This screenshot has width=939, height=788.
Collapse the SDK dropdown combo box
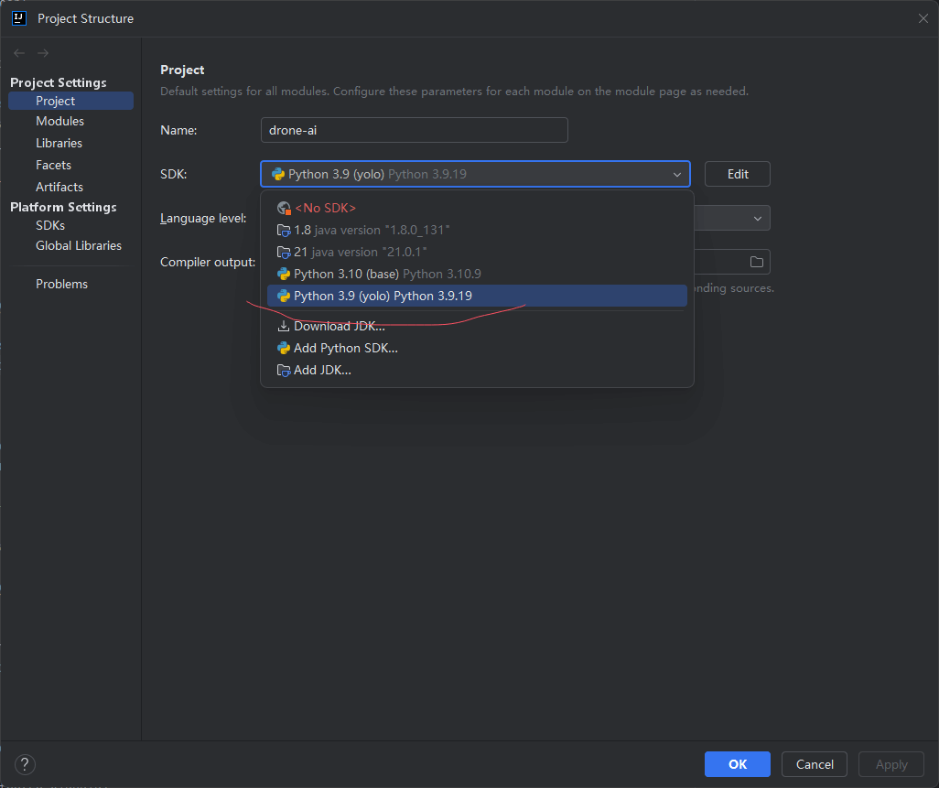tap(676, 174)
